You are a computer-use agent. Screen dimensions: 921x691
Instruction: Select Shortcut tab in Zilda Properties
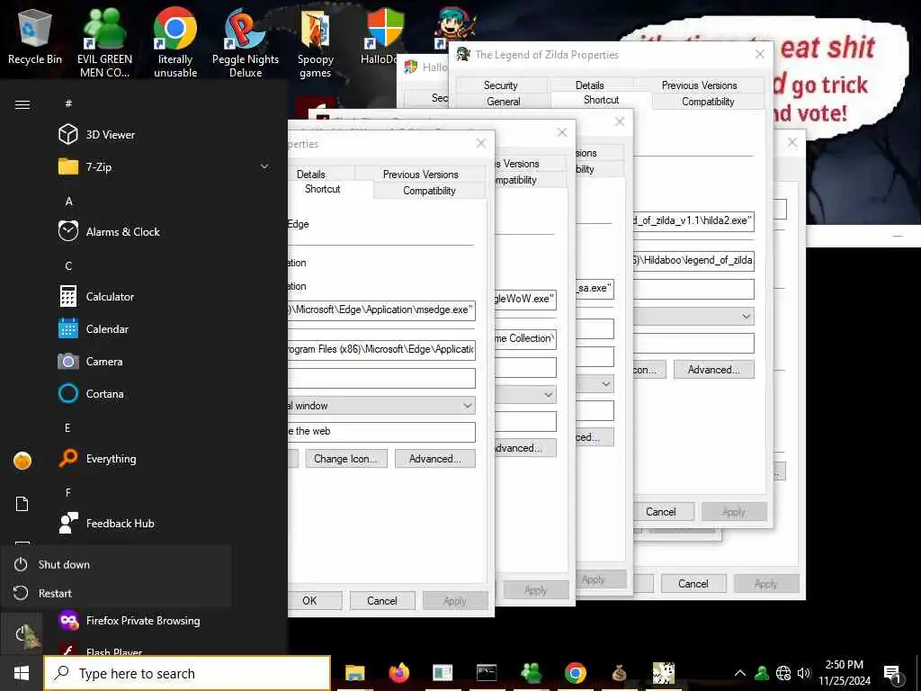coord(601,100)
